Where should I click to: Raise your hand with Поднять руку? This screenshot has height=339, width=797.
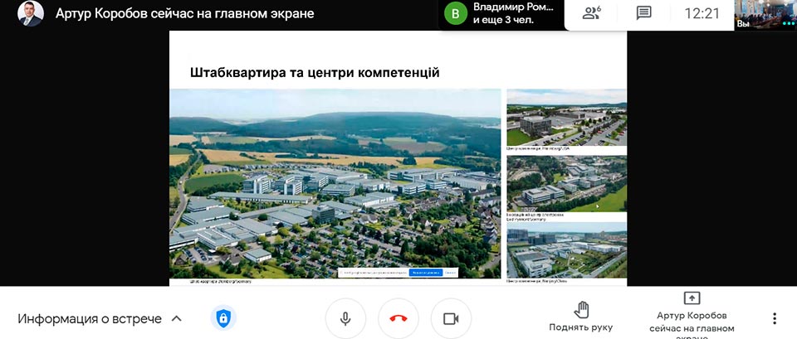tap(581, 317)
